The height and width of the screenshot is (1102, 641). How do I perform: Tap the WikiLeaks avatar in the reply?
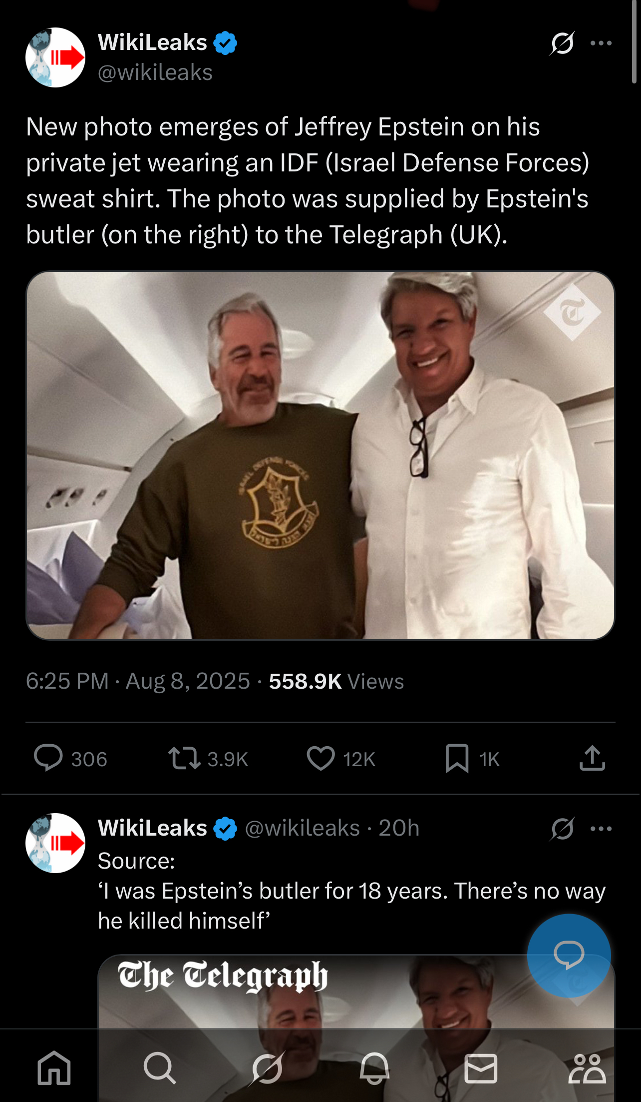55,843
